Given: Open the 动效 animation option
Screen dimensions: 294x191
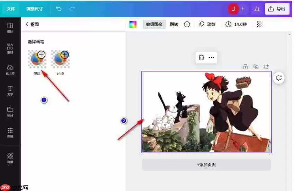Looking at the screenshot, I should pyautogui.click(x=207, y=24).
